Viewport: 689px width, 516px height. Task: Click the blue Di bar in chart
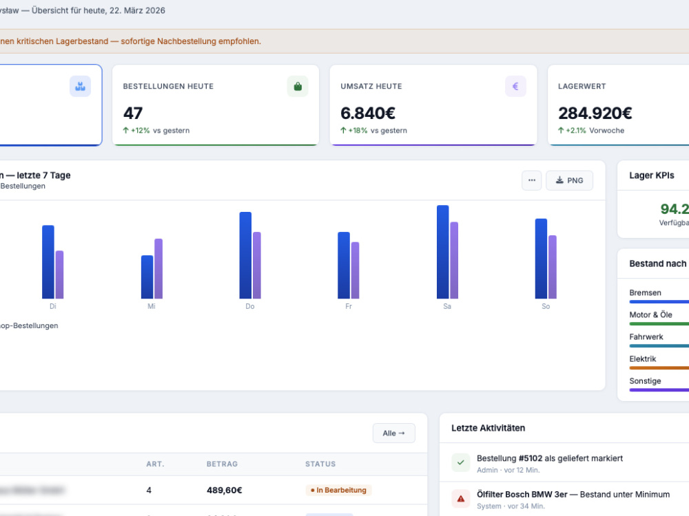click(x=48, y=262)
